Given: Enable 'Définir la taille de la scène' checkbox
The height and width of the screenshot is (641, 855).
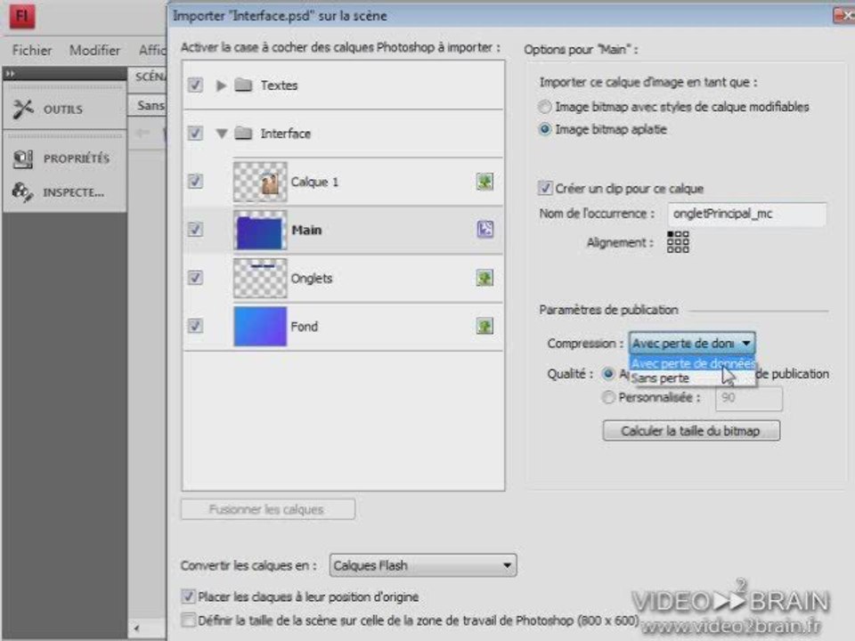Looking at the screenshot, I should pyautogui.click(x=188, y=620).
